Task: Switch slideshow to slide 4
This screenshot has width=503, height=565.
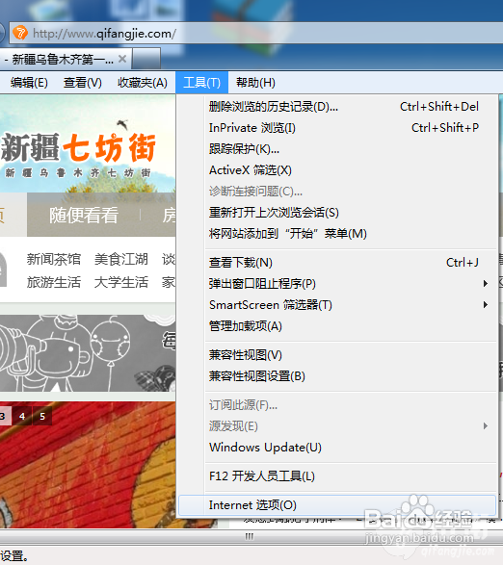Action: [x=22, y=416]
